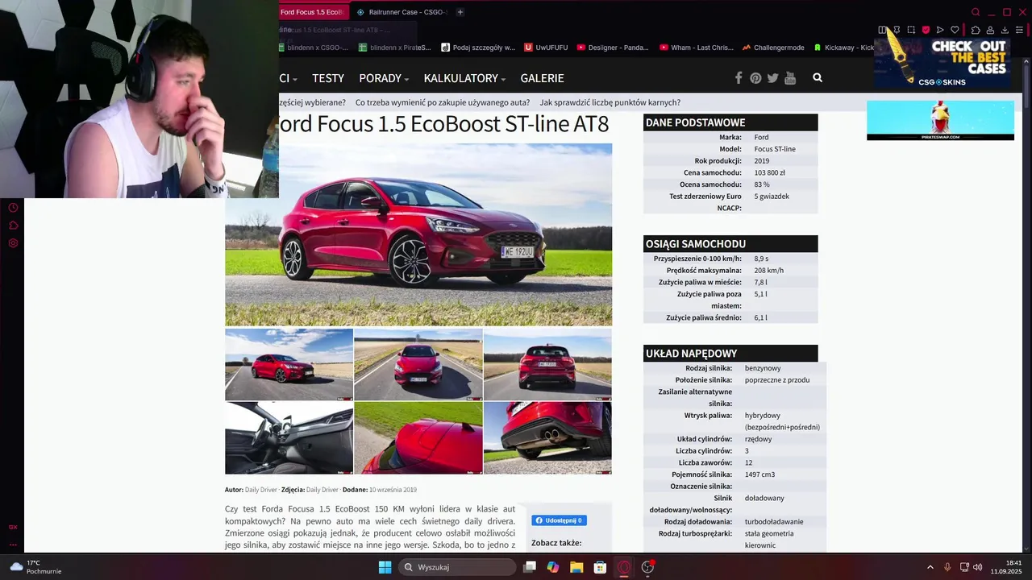Viewport: 1032px width, 580px height.
Task: Open the Podaj szczegóły bookmark
Action: (477, 48)
